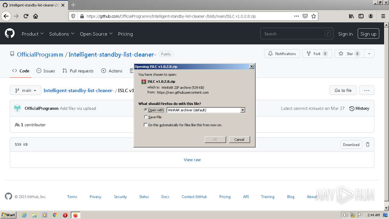Click the Sign up button
This screenshot has width=389, height=219.
(368, 34)
